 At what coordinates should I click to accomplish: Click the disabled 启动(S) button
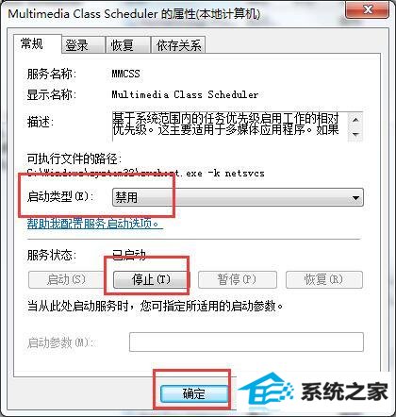(x=66, y=279)
